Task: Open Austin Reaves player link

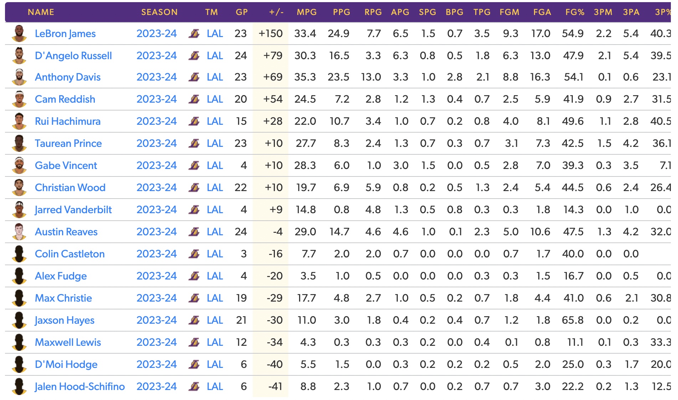Action: tap(66, 232)
